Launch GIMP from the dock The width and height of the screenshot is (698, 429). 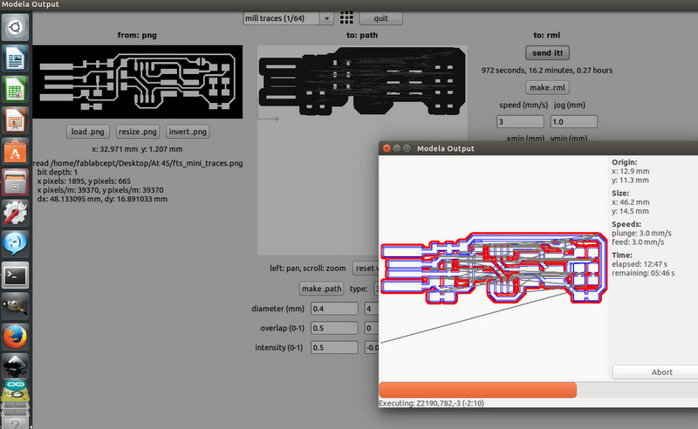(x=16, y=306)
